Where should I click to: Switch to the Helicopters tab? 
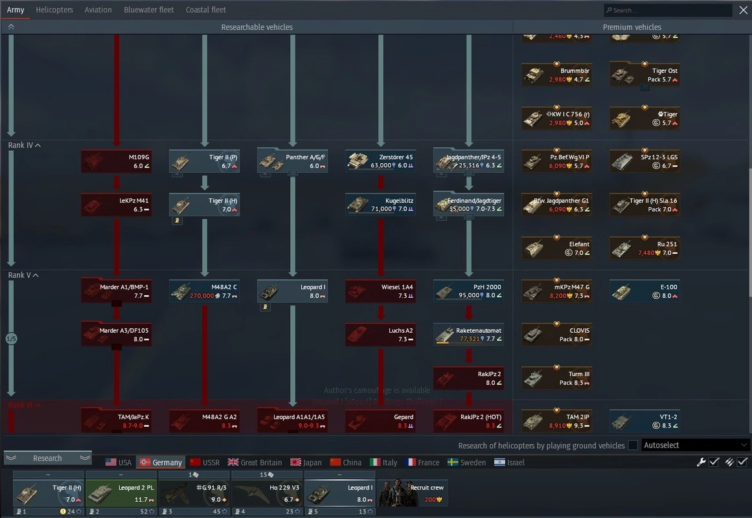(54, 10)
